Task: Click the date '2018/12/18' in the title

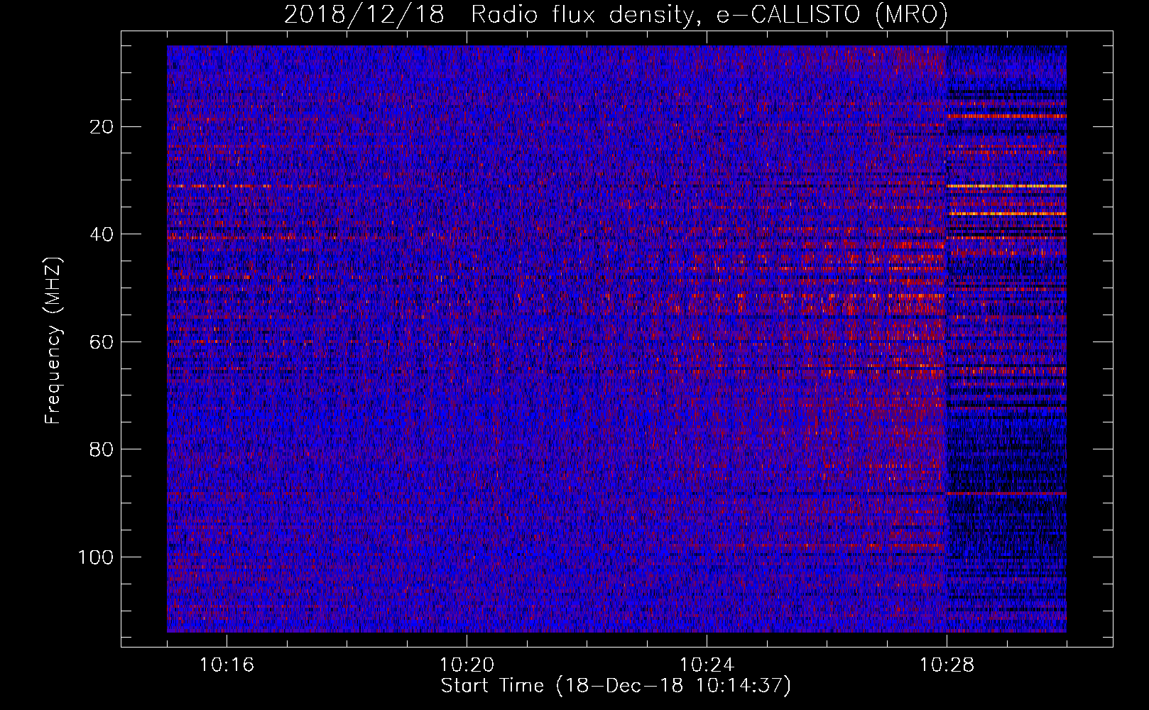Action: [364, 14]
